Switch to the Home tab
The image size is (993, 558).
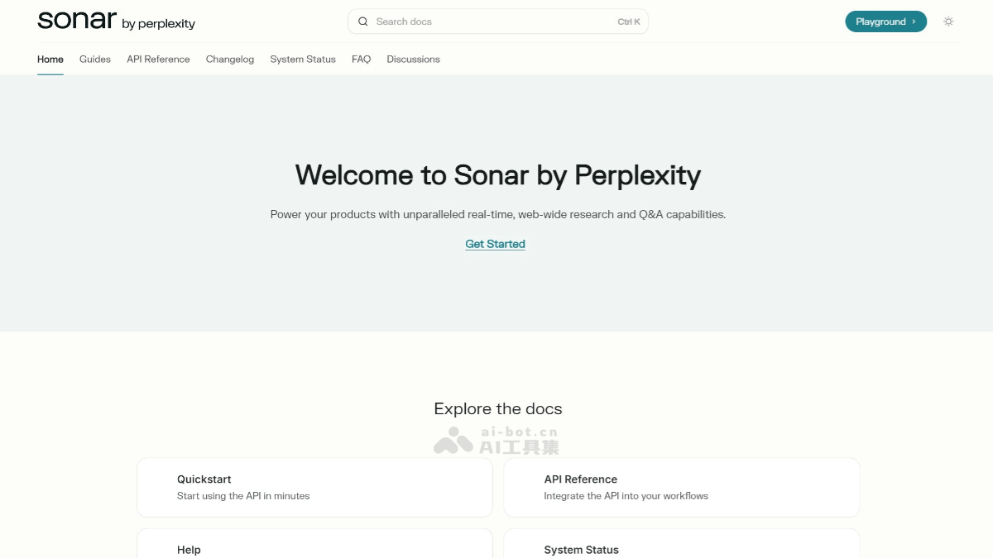point(50,59)
